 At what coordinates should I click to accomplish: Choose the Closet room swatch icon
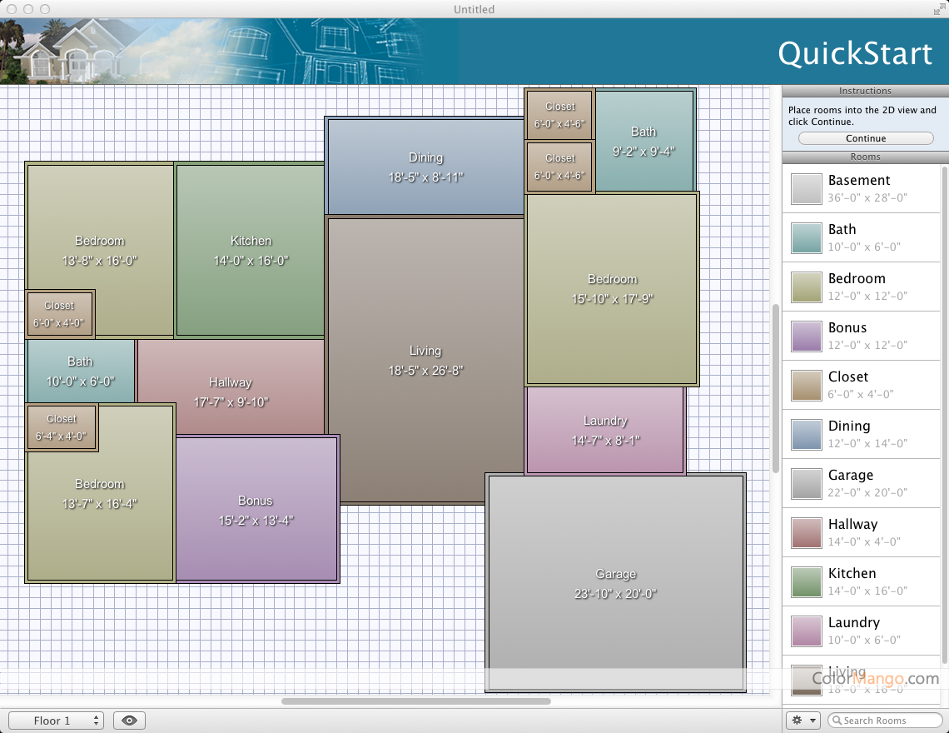click(806, 386)
